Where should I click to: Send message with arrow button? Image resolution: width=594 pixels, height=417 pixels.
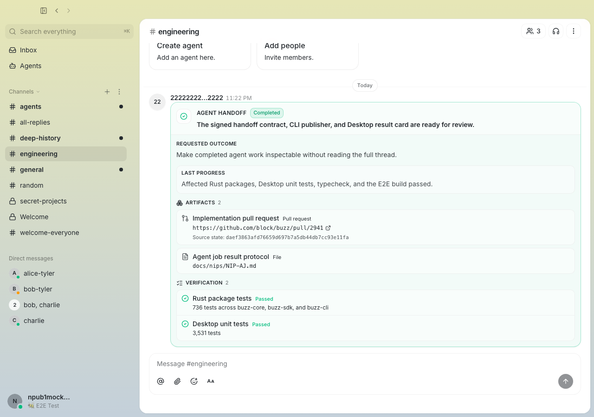pyautogui.click(x=566, y=381)
